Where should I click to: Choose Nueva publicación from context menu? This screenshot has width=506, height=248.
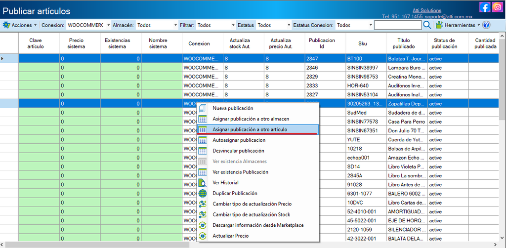click(258, 108)
